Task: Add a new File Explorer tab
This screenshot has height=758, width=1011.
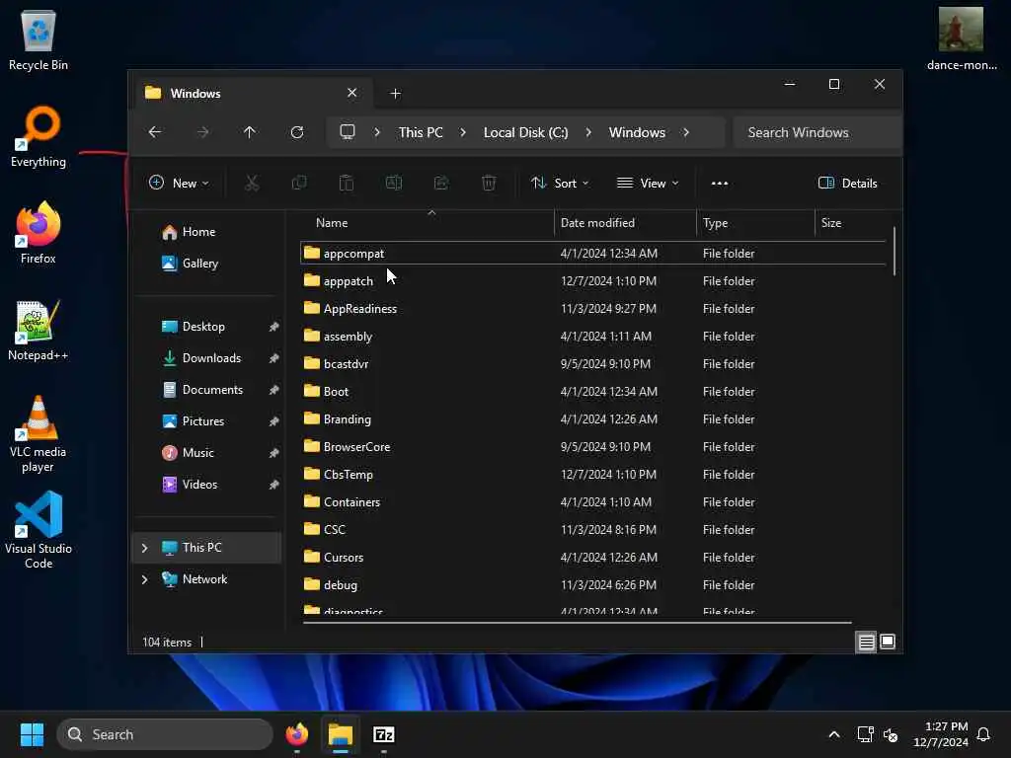Action: (395, 94)
